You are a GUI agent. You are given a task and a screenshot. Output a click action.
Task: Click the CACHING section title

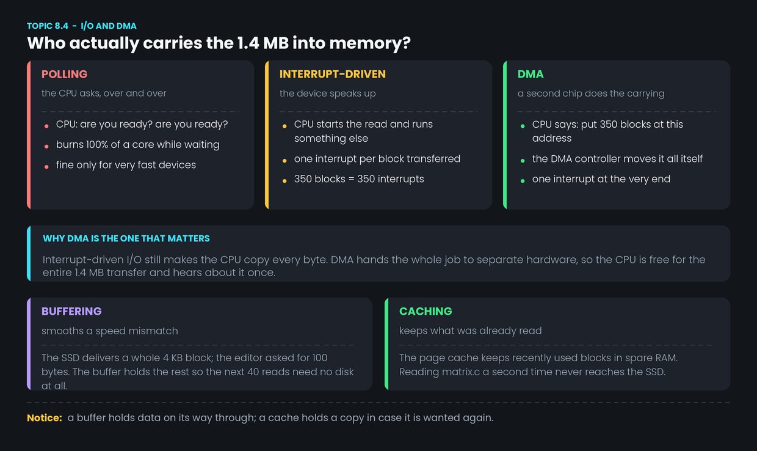[426, 311]
